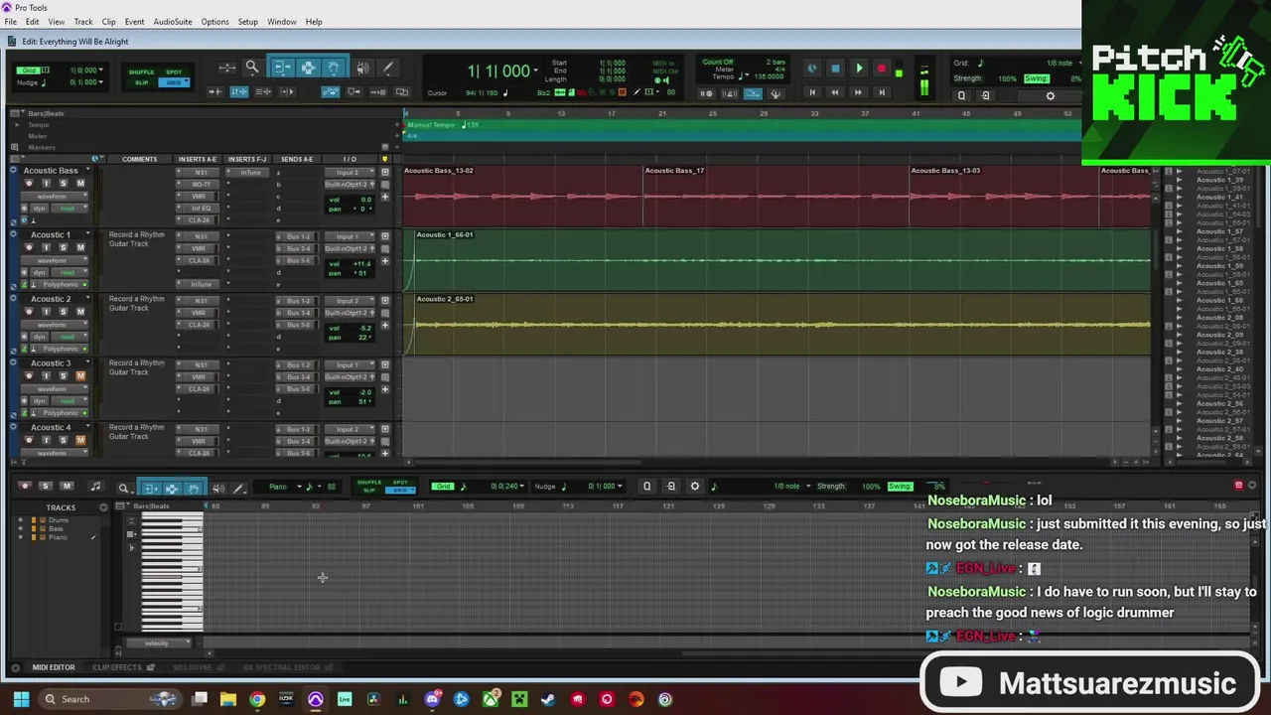Select the Pencil tool in main toolbar
The width and height of the screenshot is (1271, 715).
[x=388, y=68]
